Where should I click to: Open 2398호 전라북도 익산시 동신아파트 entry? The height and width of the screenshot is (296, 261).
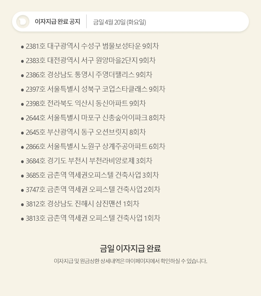86,104
